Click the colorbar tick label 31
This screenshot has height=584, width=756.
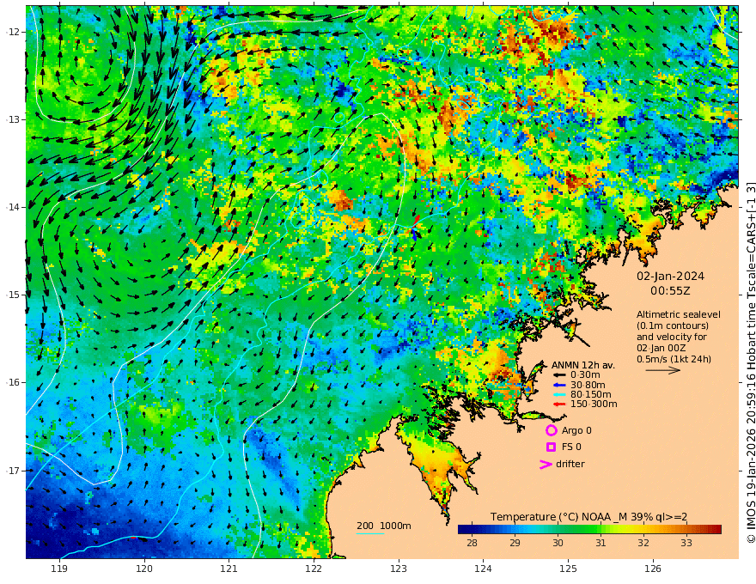tap(601, 543)
